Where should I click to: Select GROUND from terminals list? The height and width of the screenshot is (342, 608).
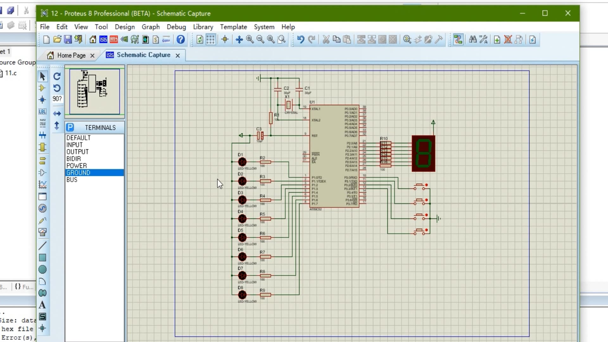(x=78, y=173)
